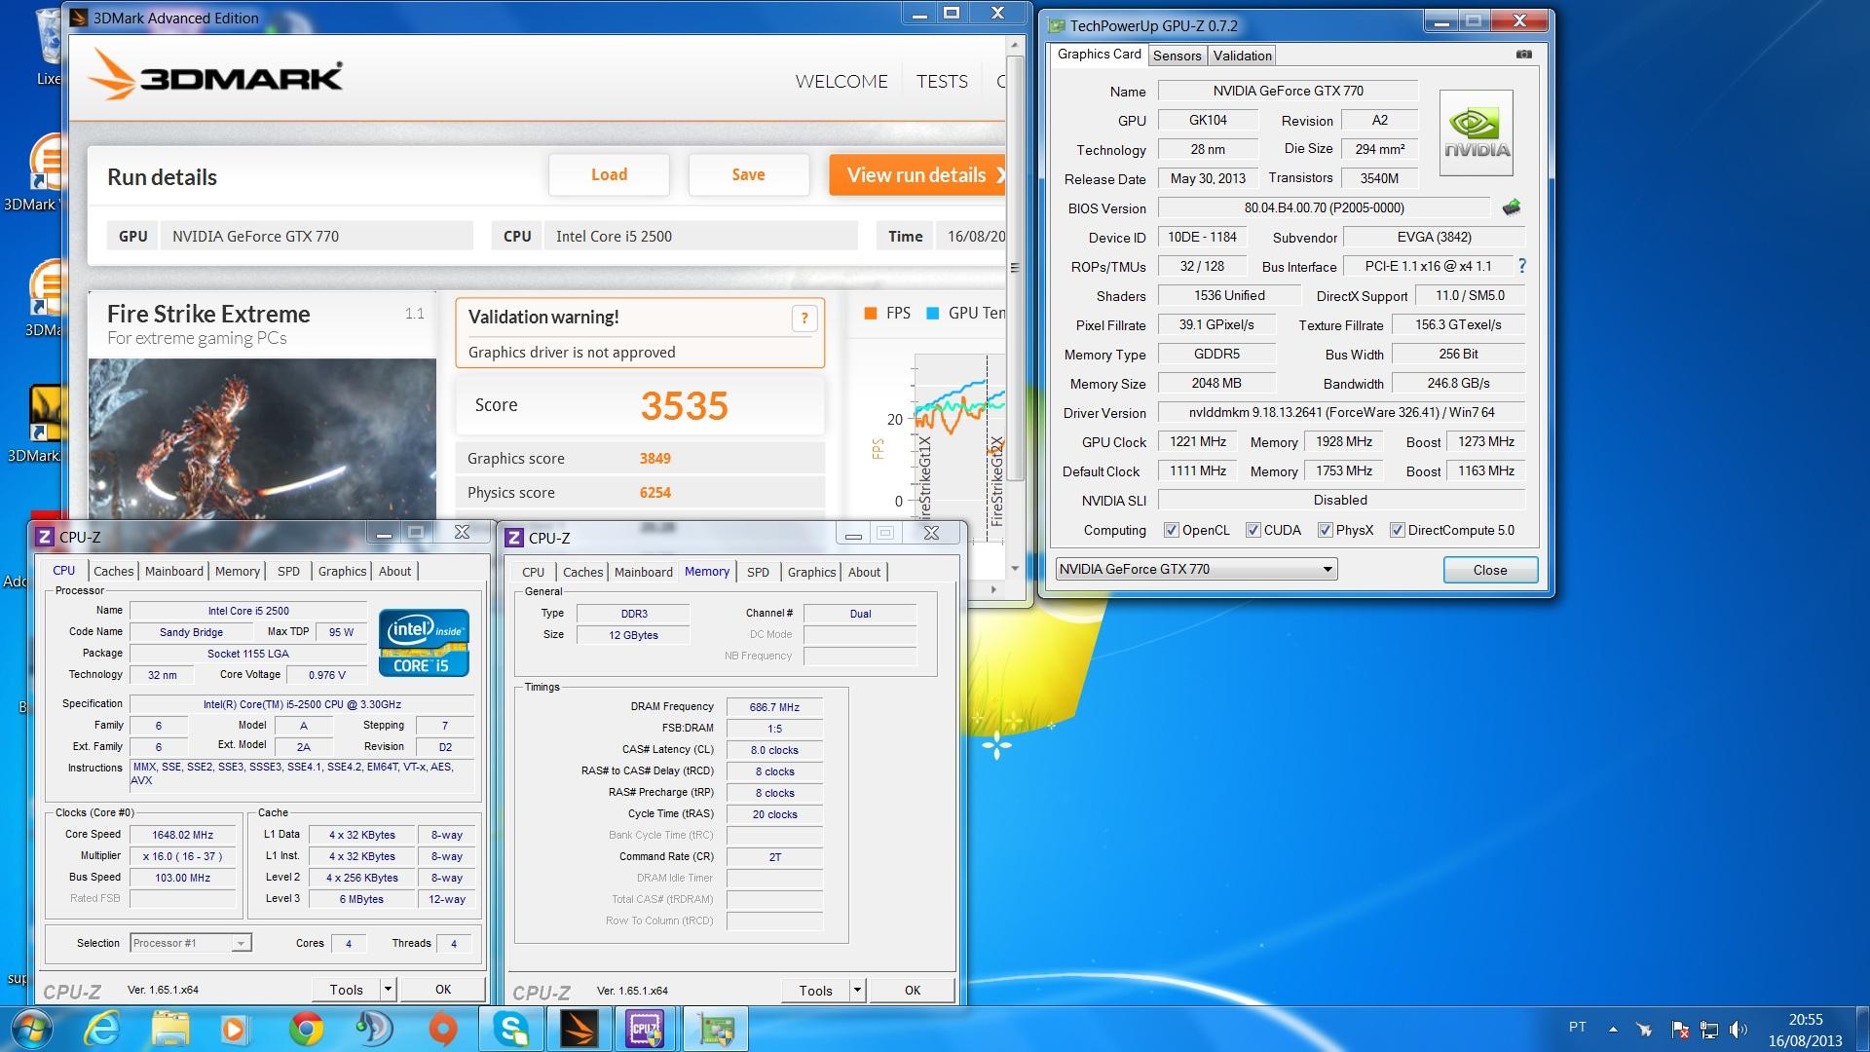
Task: Open TeamSpeak from the taskbar
Action: (373, 1029)
